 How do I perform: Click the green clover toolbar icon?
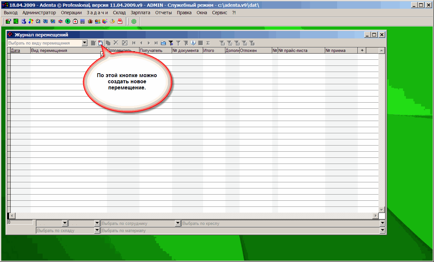click(134, 22)
